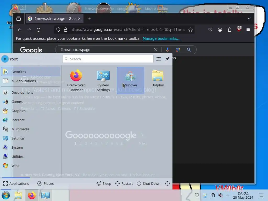Viewport: 268px width, 201px height.
Task: Click the Firefox URL address bar
Action: (x=127, y=30)
